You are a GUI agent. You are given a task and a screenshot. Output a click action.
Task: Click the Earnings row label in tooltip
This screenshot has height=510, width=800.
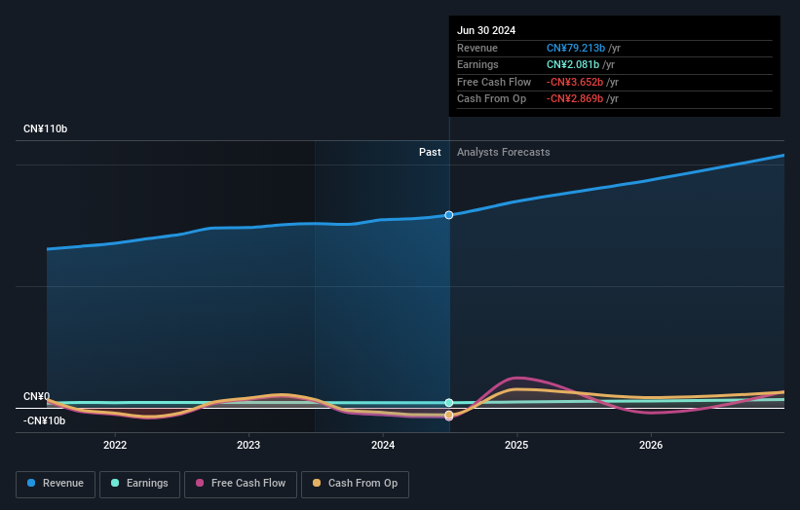coord(477,64)
